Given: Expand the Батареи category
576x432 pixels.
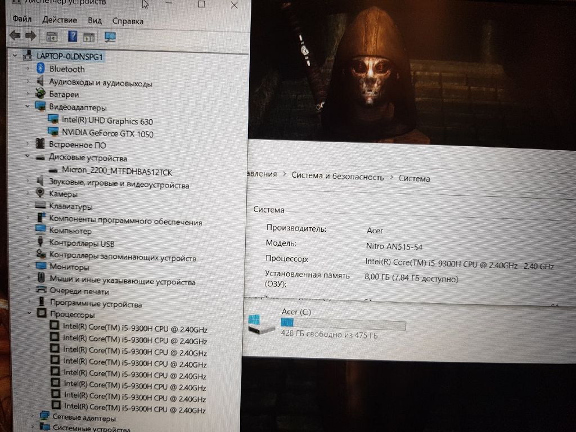Looking at the screenshot, I should 28,94.
